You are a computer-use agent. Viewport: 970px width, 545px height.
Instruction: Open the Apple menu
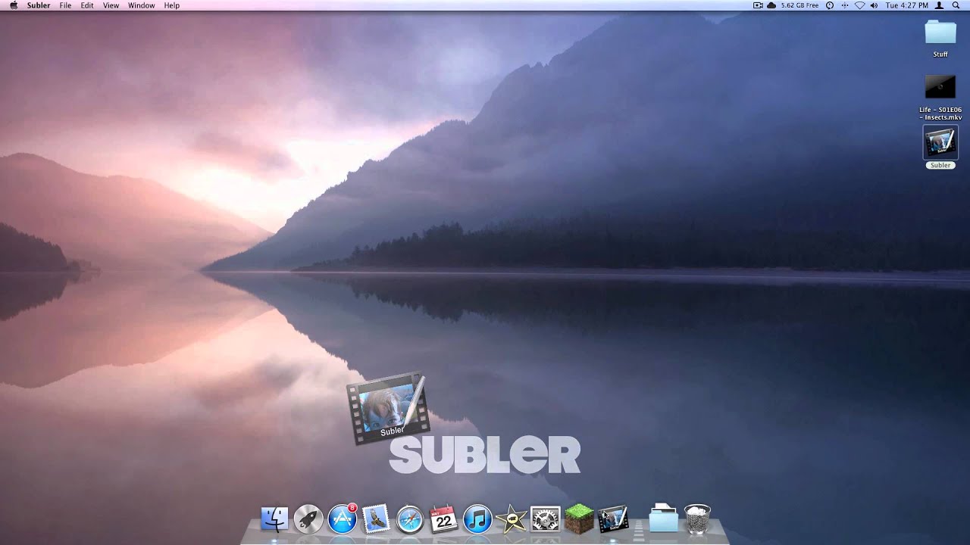click(13, 5)
